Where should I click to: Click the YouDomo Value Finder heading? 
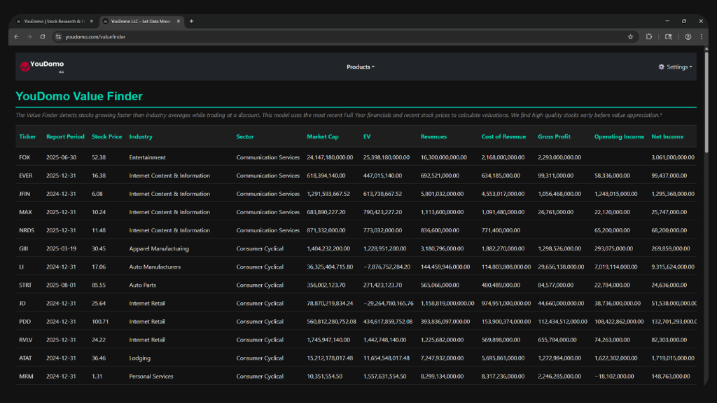coord(79,96)
